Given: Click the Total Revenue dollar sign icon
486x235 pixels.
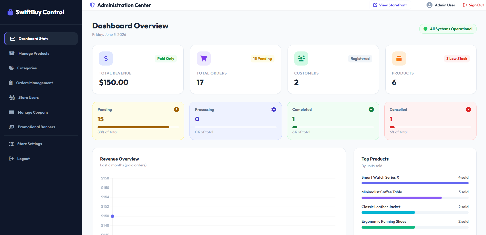Looking at the screenshot, I should click(x=106, y=59).
